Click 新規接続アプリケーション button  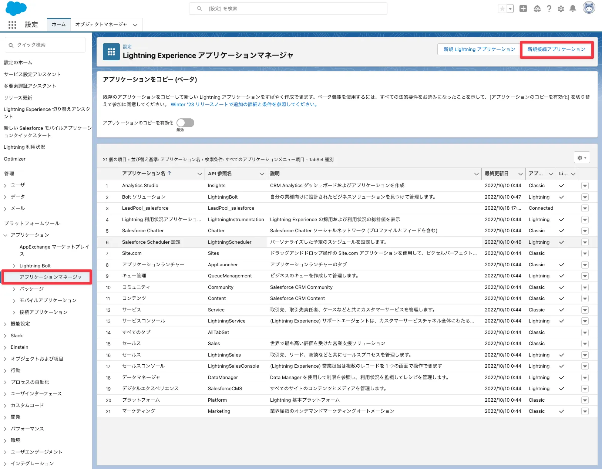coord(556,49)
